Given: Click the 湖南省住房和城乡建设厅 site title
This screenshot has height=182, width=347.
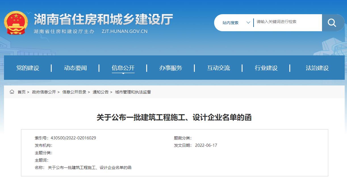Looking at the screenshot, I should point(103,20).
